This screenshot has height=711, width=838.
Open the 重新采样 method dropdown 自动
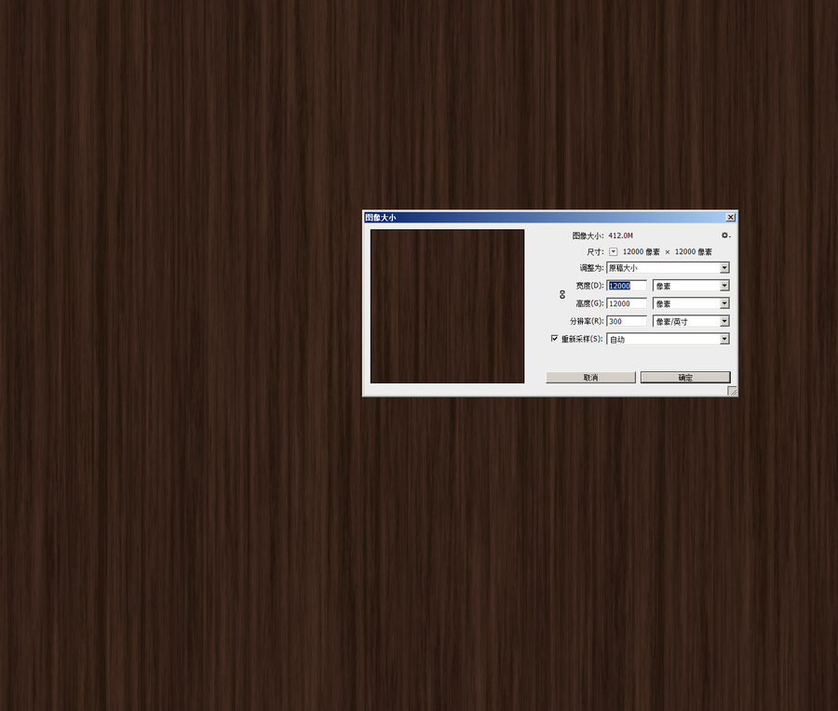click(x=668, y=339)
